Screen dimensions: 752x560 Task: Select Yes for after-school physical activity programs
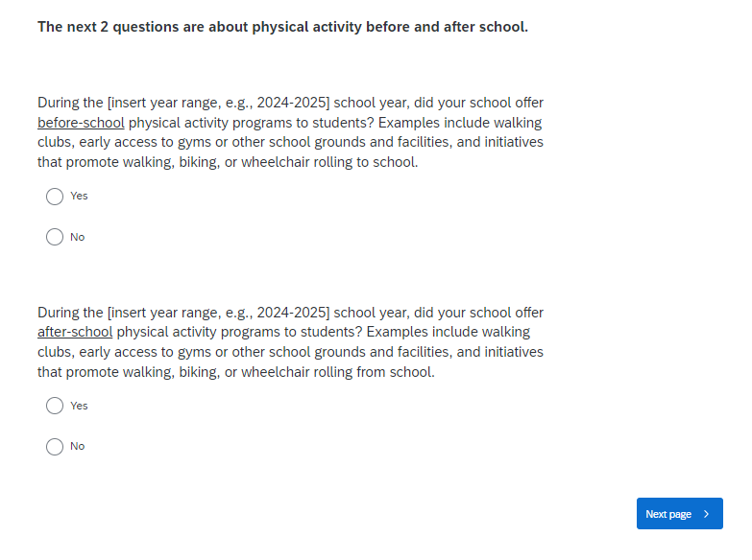point(55,406)
